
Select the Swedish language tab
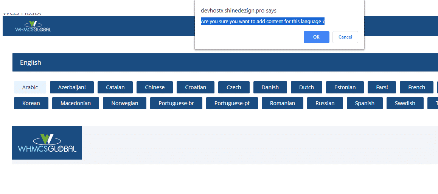pos(405,103)
